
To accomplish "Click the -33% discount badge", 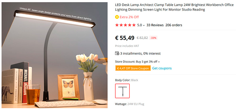I will coord(153,38).
